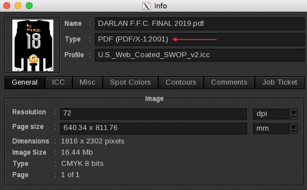Edit the Page size field showing 640.34 x 811.76

click(153, 128)
